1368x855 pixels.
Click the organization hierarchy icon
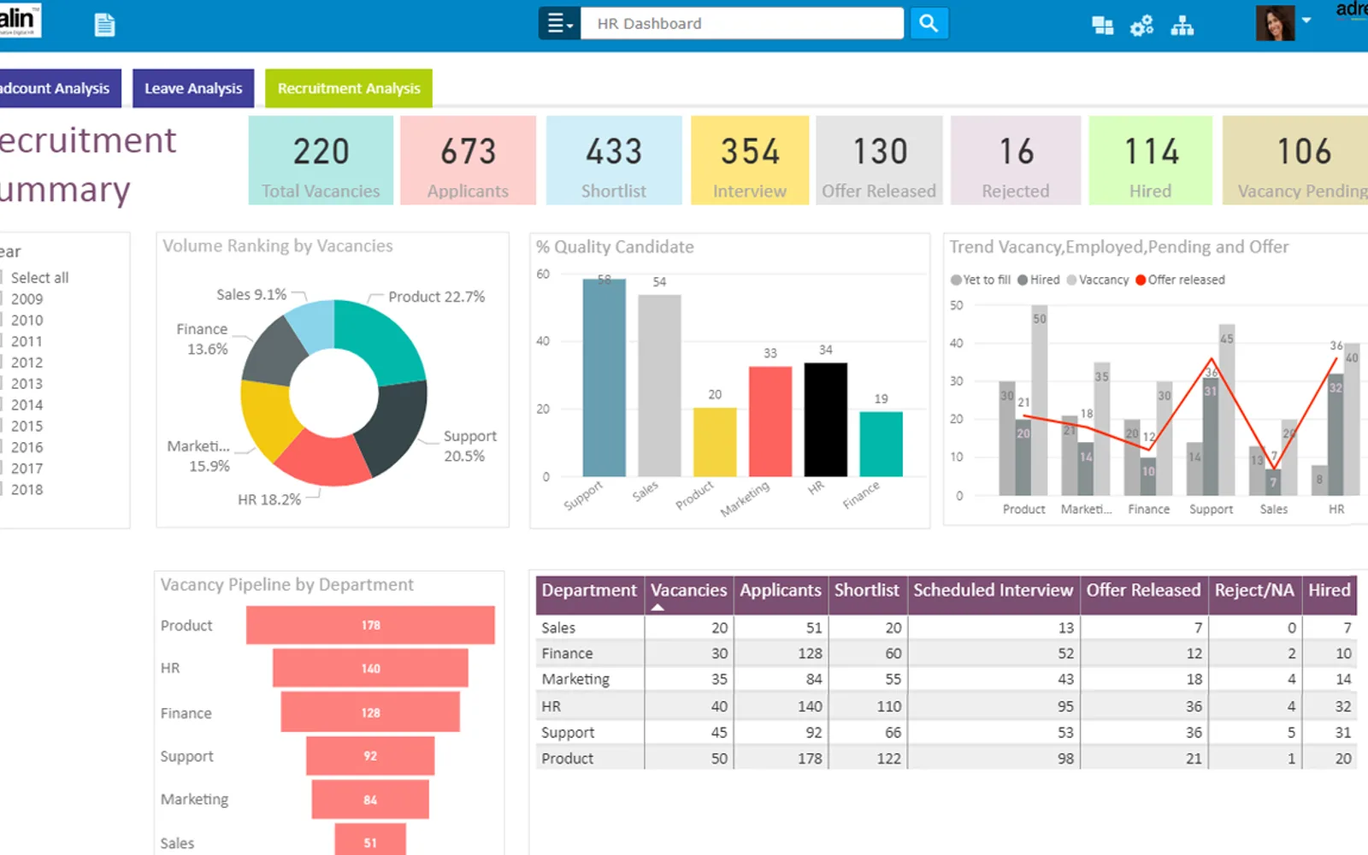tap(1182, 26)
